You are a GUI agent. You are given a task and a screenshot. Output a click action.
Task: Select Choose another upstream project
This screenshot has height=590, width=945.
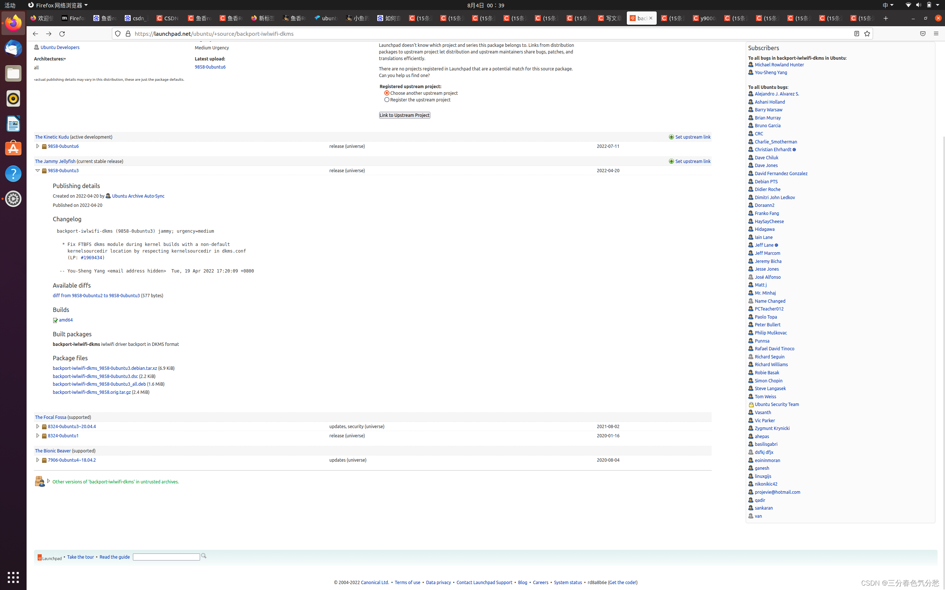coord(387,93)
